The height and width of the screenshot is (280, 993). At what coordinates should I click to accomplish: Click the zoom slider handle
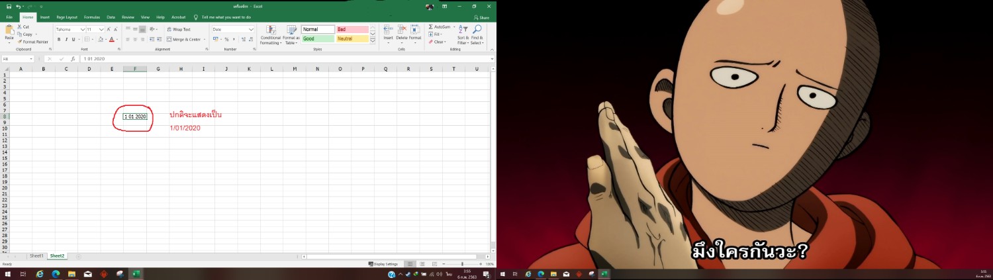pyautogui.click(x=462, y=264)
